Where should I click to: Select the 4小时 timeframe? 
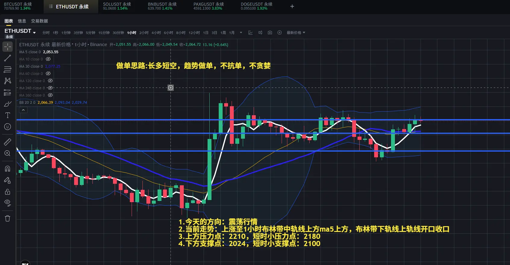[156, 32]
